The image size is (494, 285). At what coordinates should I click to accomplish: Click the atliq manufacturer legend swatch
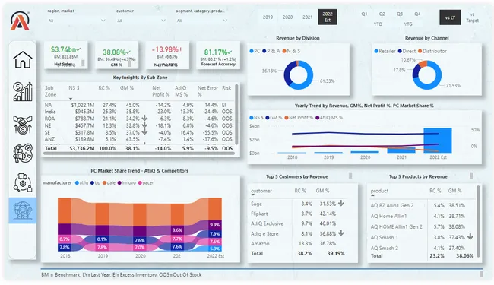(x=77, y=182)
